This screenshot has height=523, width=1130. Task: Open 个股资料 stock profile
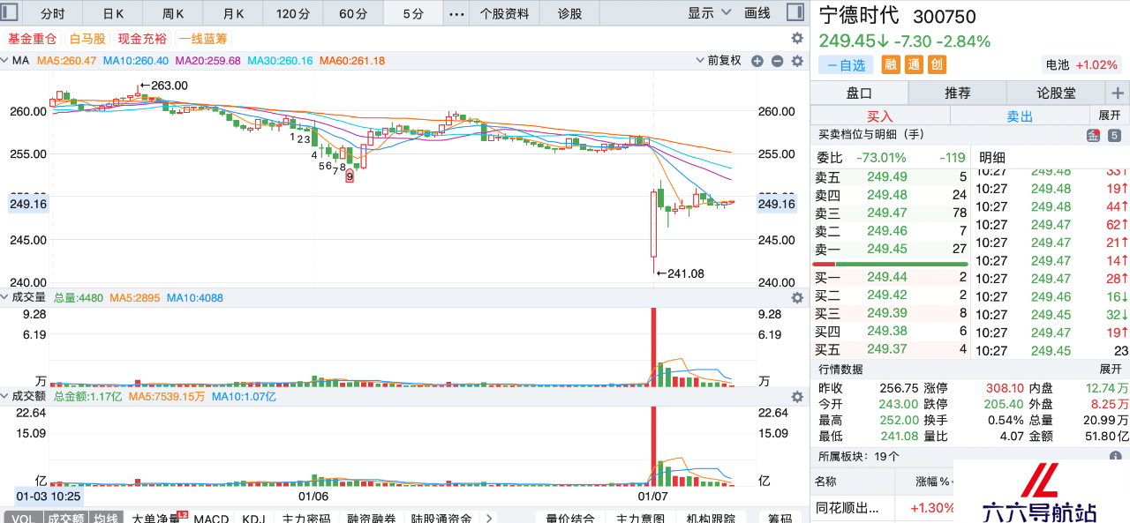[x=505, y=13]
